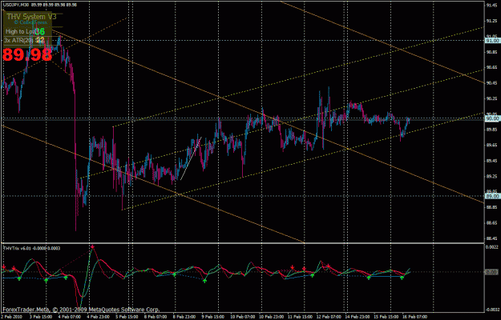Click the large red 89.98 price label
The height and width of the screenshot is (320, 501).
pos(27,54)
